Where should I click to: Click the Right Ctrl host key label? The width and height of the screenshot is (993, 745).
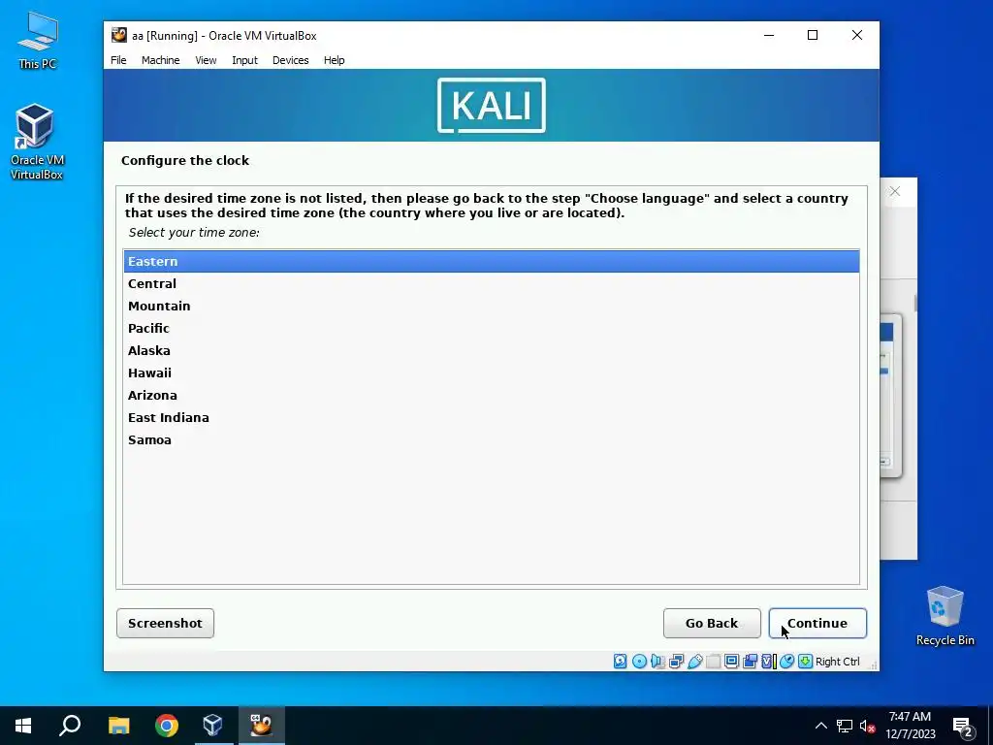[837, 662]
